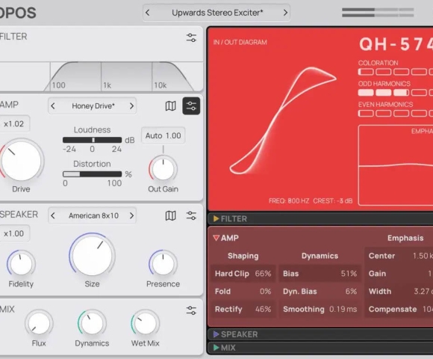The width and height of the screenshot is (433, 359).
Task: Click the Emphasis Width value
Action: coord(423,291)
